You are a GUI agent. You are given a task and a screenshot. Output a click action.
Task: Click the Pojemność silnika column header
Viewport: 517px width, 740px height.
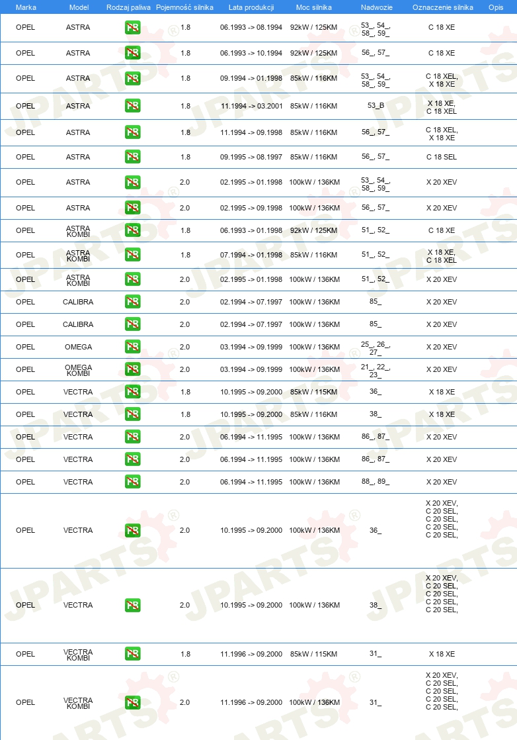point(184,7)
